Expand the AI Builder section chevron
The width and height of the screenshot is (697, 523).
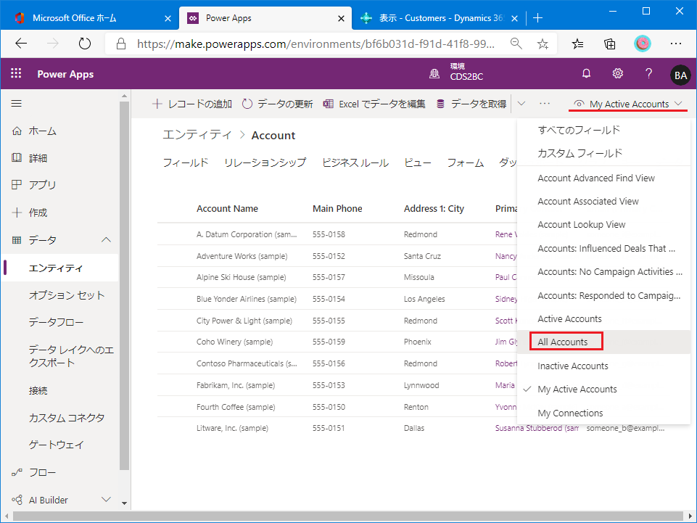pos(106,500)
